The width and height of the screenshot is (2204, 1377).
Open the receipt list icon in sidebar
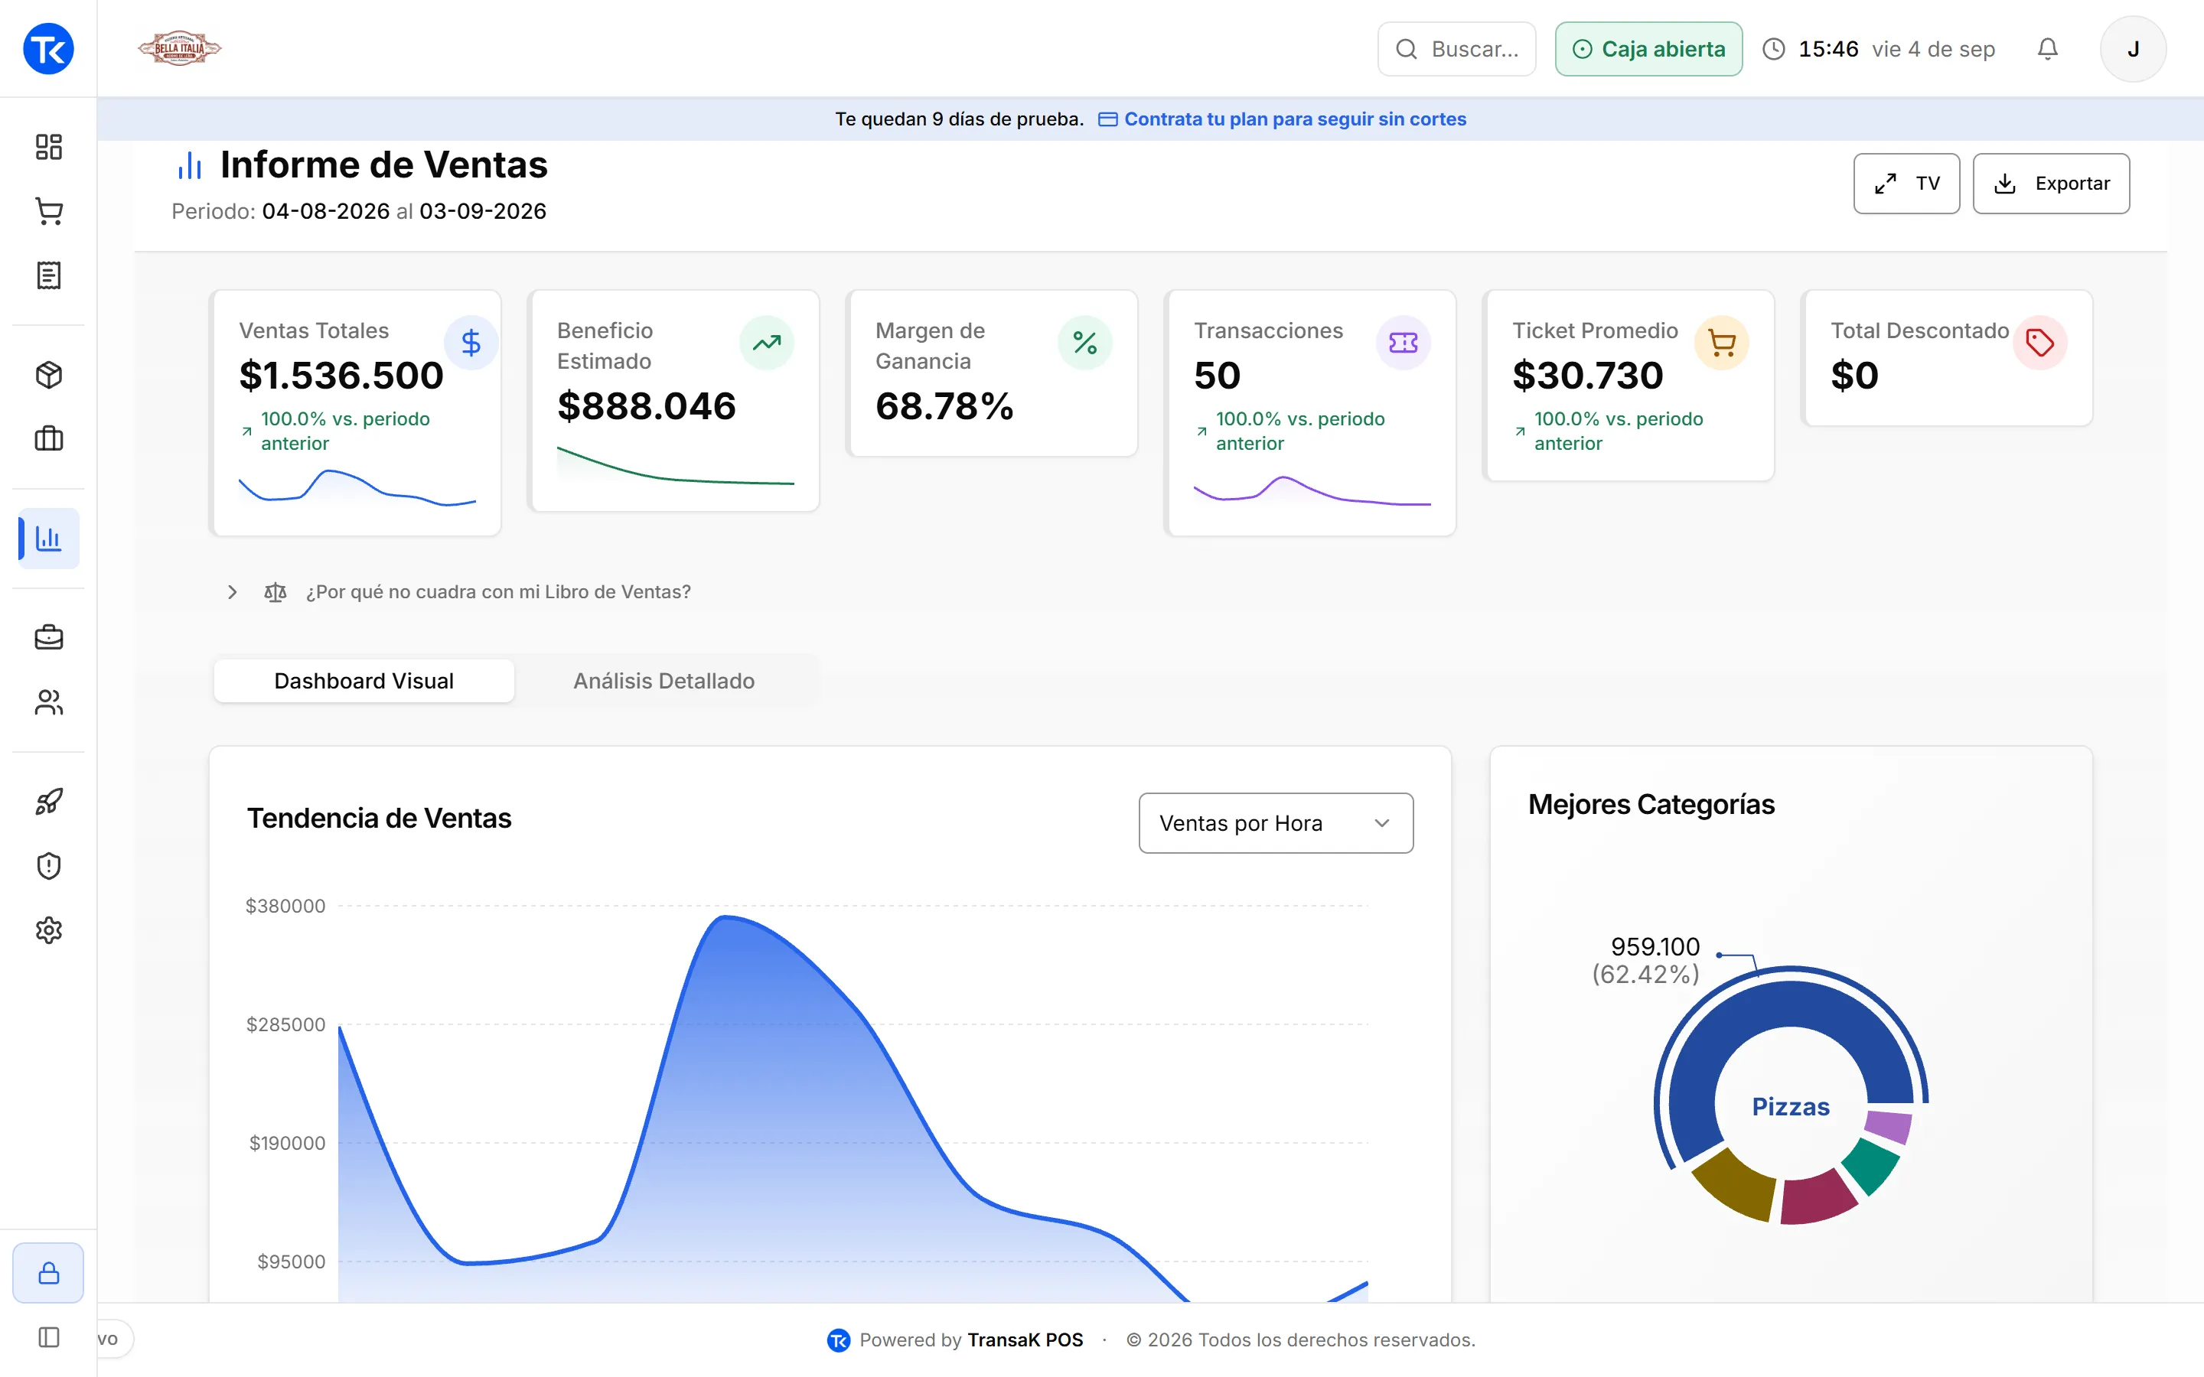click(48, 275)
